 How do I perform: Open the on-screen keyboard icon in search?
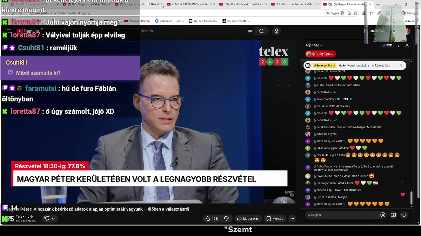coord(250,31)
